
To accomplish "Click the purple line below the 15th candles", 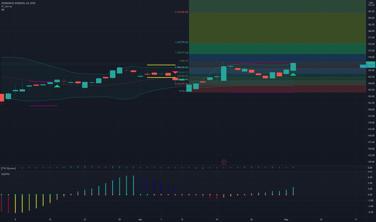I will [43, 106].
